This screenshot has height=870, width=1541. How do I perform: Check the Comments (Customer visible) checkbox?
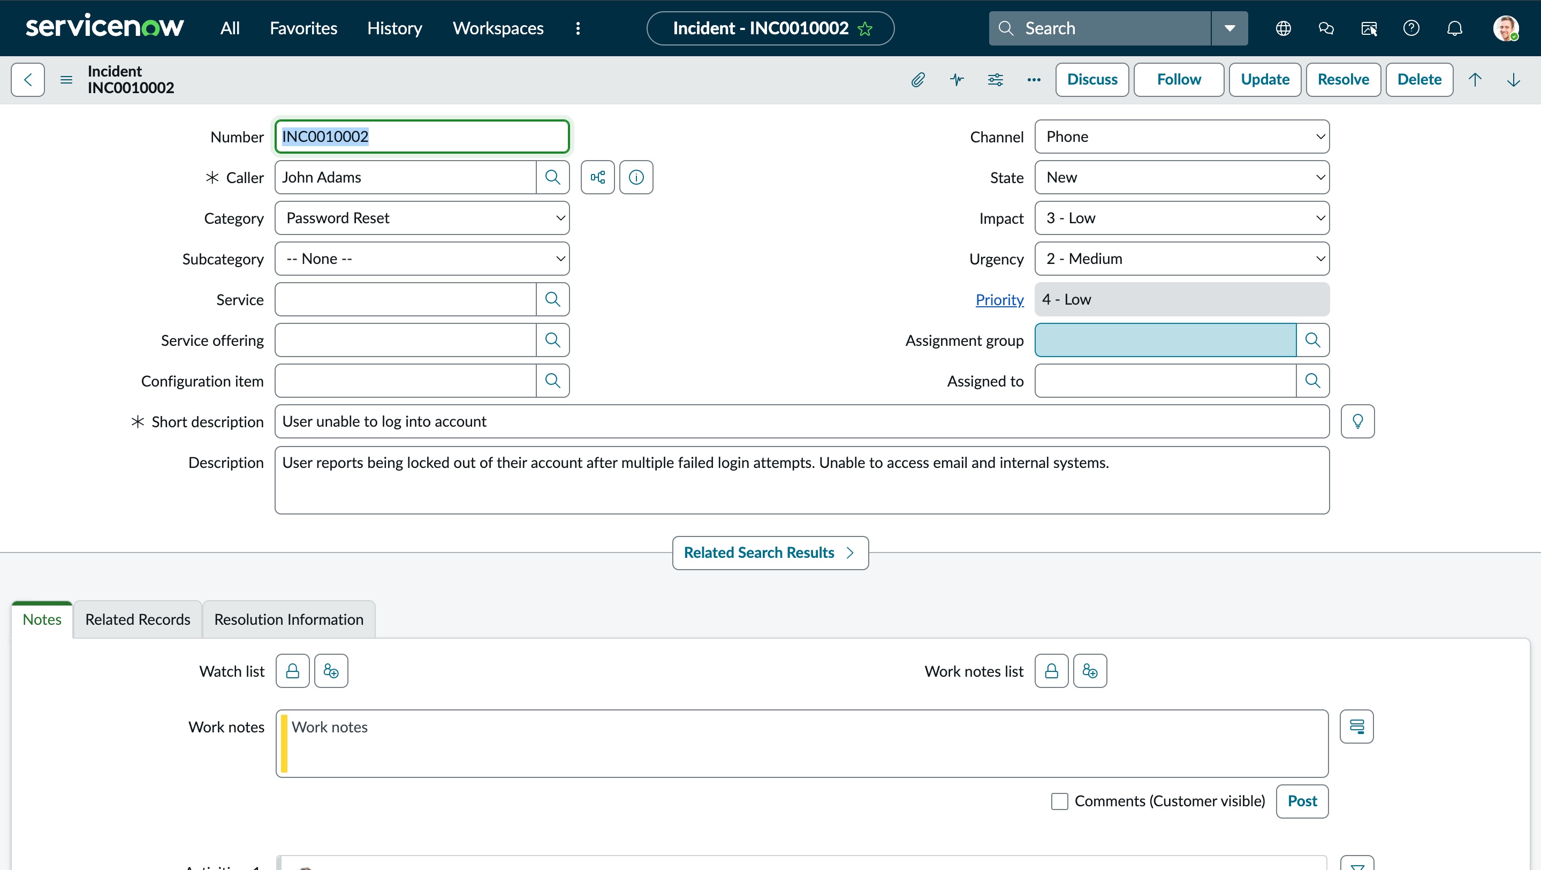click(1059, 800)
